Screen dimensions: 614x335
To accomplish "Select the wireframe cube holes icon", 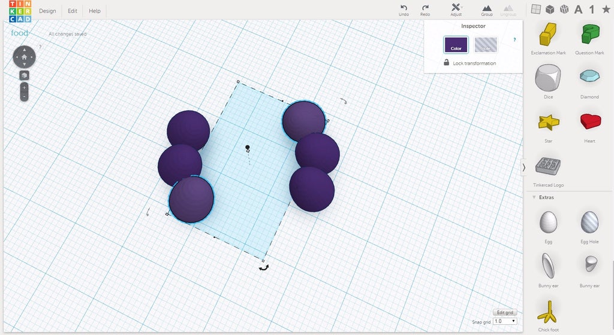I will click(x=564, y=9).
